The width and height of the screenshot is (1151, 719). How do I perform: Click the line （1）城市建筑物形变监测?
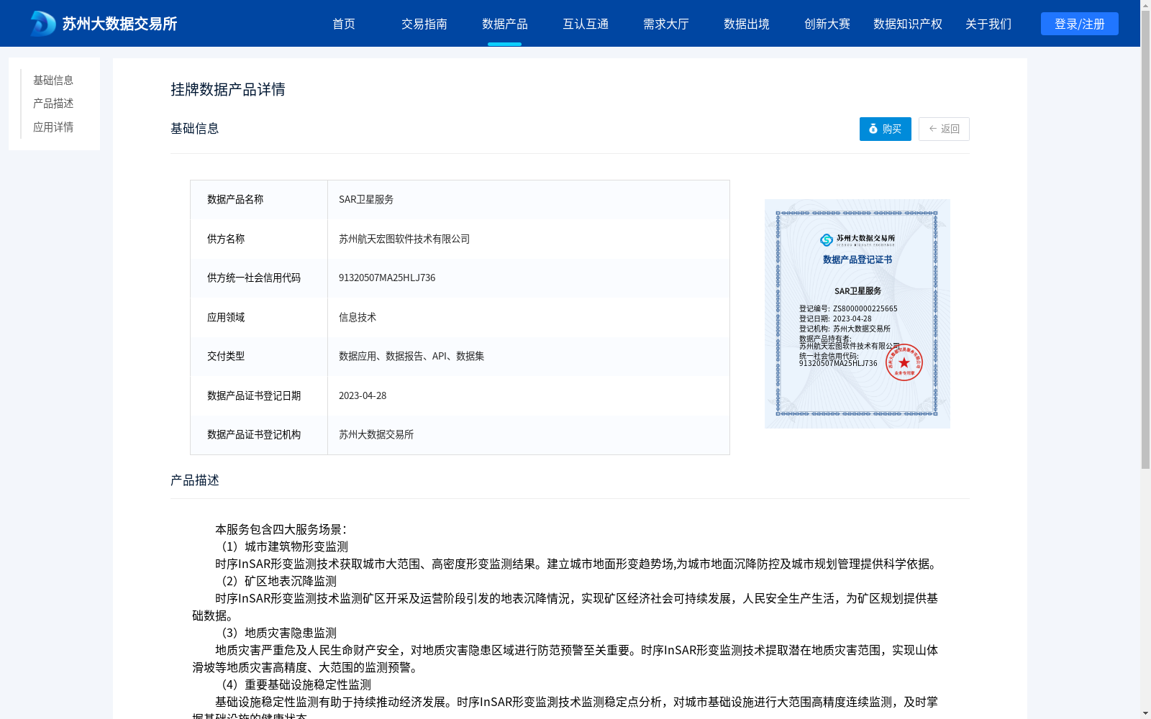[282, 546]
